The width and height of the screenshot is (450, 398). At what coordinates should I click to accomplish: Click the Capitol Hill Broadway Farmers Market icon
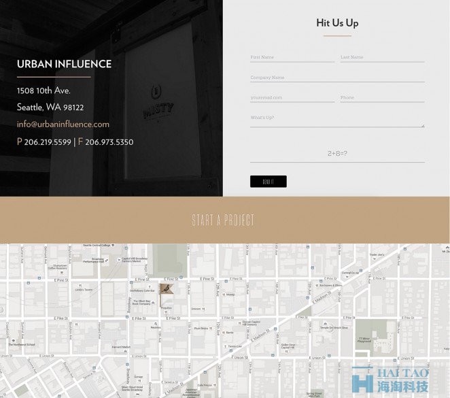tap(119, 260)
